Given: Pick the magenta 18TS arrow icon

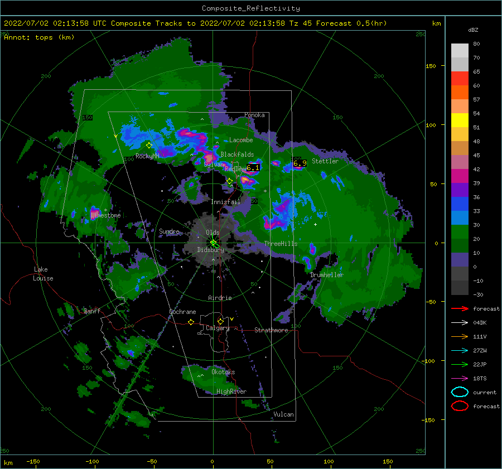Looking at the screenshot, I should click(460, 379).
